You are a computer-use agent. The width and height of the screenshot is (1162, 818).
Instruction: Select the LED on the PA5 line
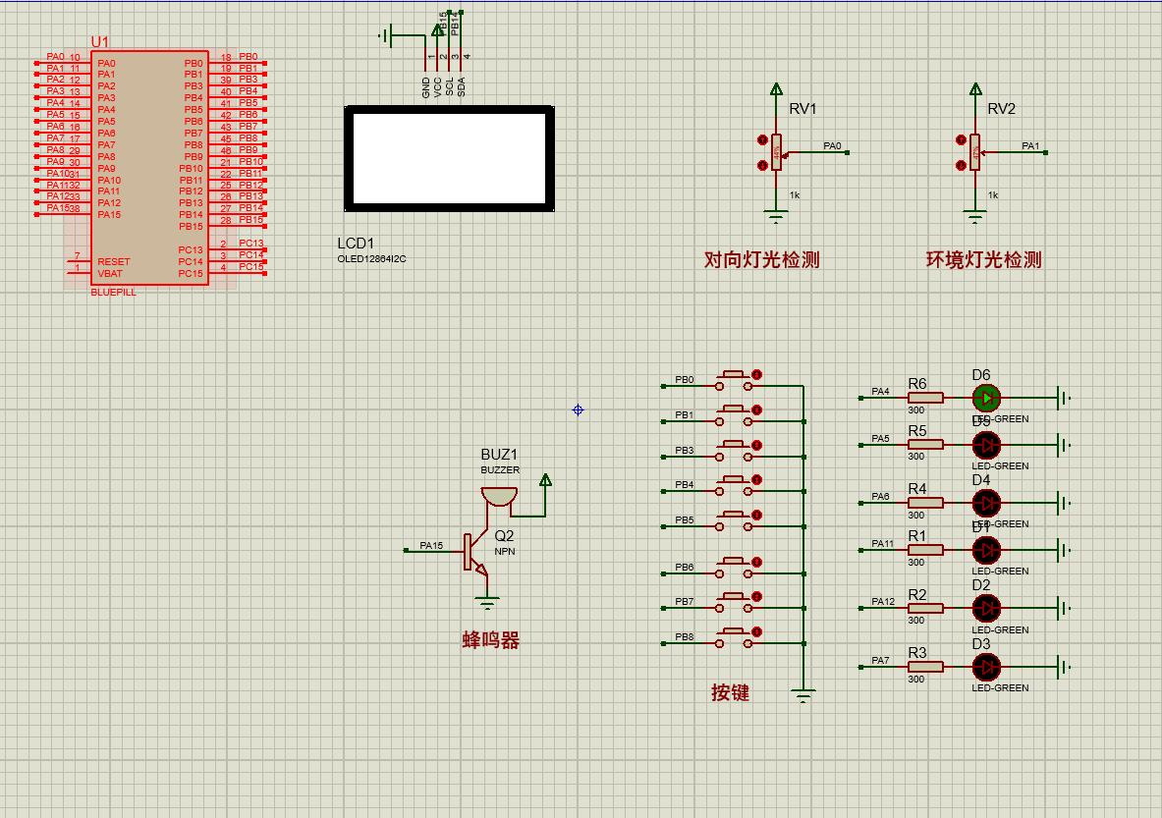click(986, 445)
